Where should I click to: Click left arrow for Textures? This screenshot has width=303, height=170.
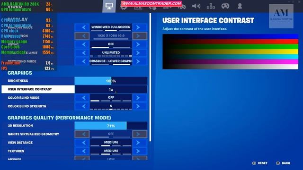82,151
